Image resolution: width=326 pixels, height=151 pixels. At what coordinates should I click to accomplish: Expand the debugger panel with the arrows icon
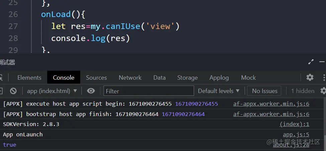(x=311, y=62)
